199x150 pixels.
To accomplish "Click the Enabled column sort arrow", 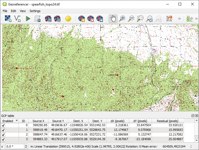I will 17,121.
